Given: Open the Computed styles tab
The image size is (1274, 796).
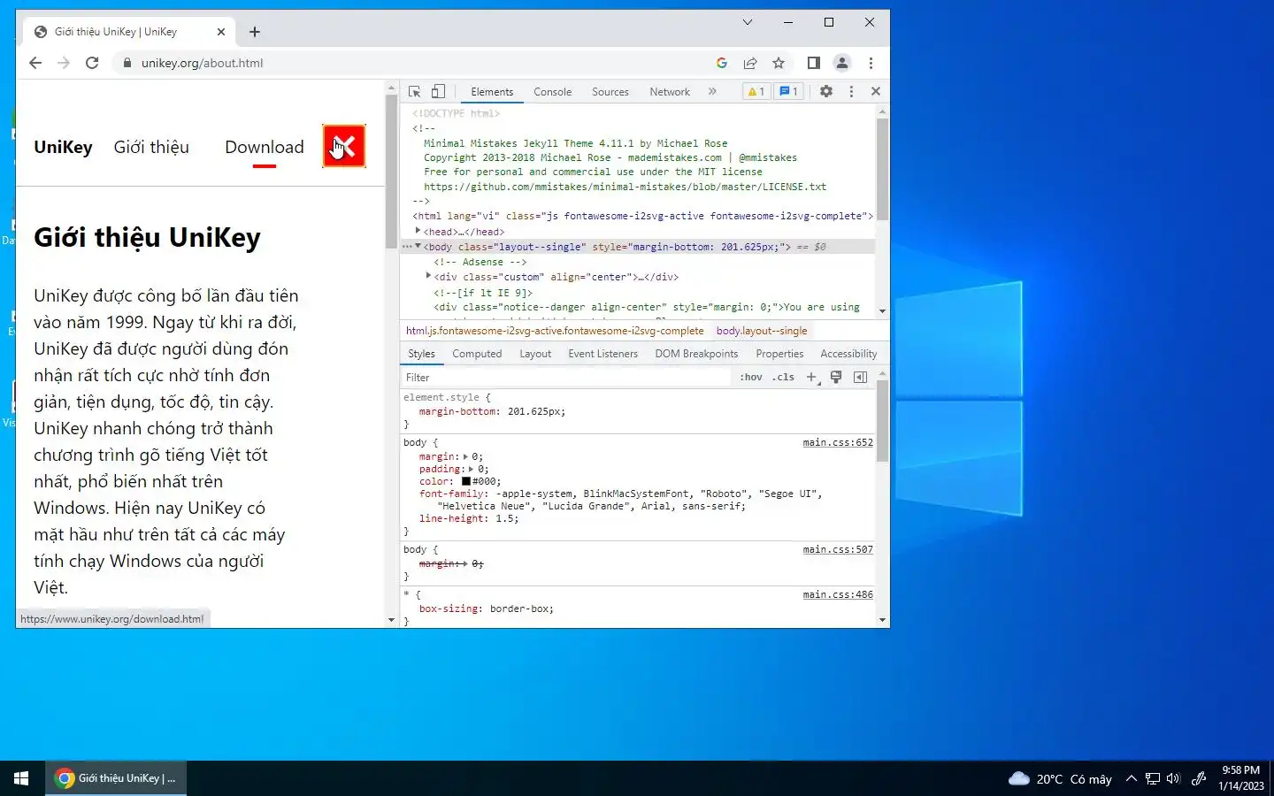Looking at the screenshot, I should pos(477,354).
